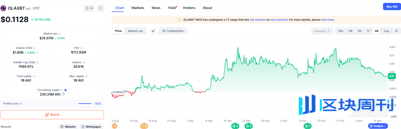This screenshot has width=401, height=129.
Task: Click the verified circulating supply badge
Action: 65,90
